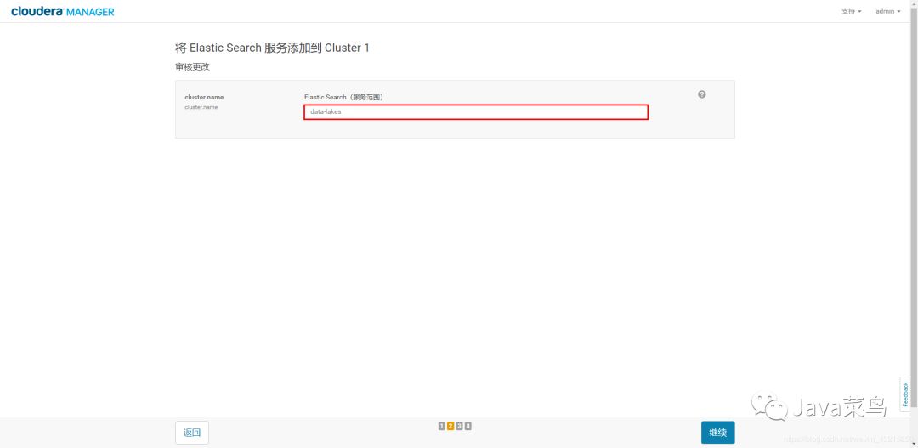
Task: Click the page title about Elastic Search
Action: (272, 48)
